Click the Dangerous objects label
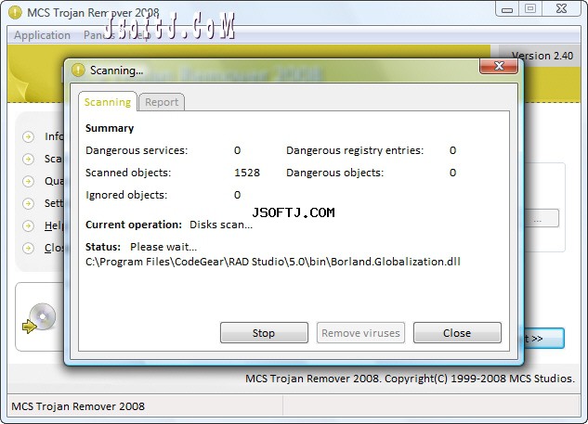The height and width of the screenshot is (424, 588). tap(335, 173)
